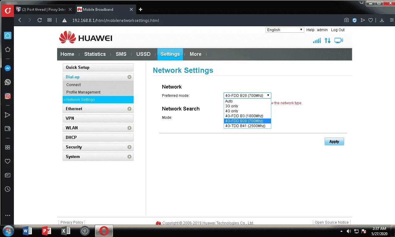
Task: Click the Apply button
Action: coord(334,141)
